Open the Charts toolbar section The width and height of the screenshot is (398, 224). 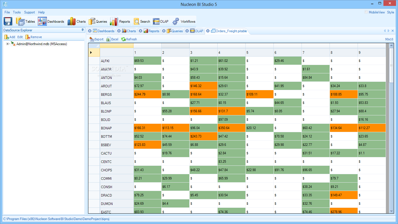[x=77, y=21]
